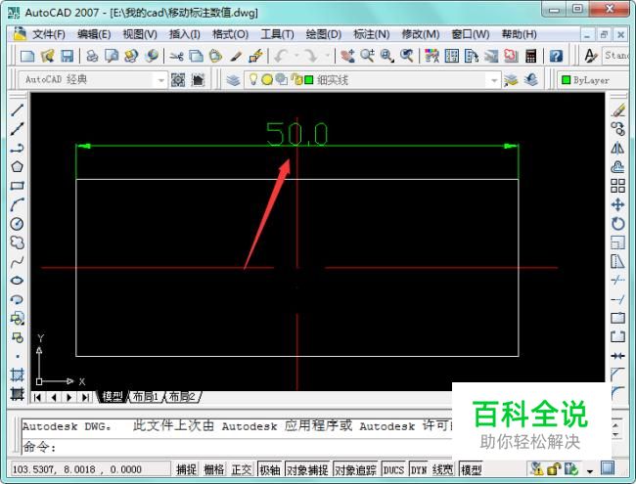This screenshot has width=636, height=484.
Task: Jump to last layout tab arrow
Action: tap(85, 397)
